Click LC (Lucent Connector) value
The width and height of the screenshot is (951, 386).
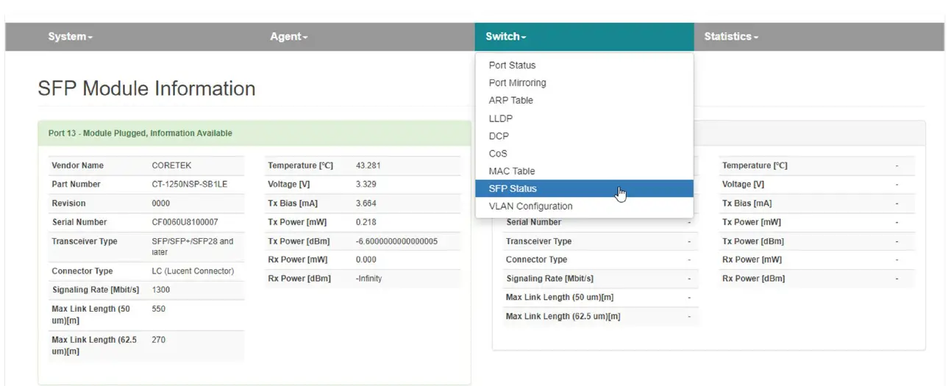pos(193,271)
